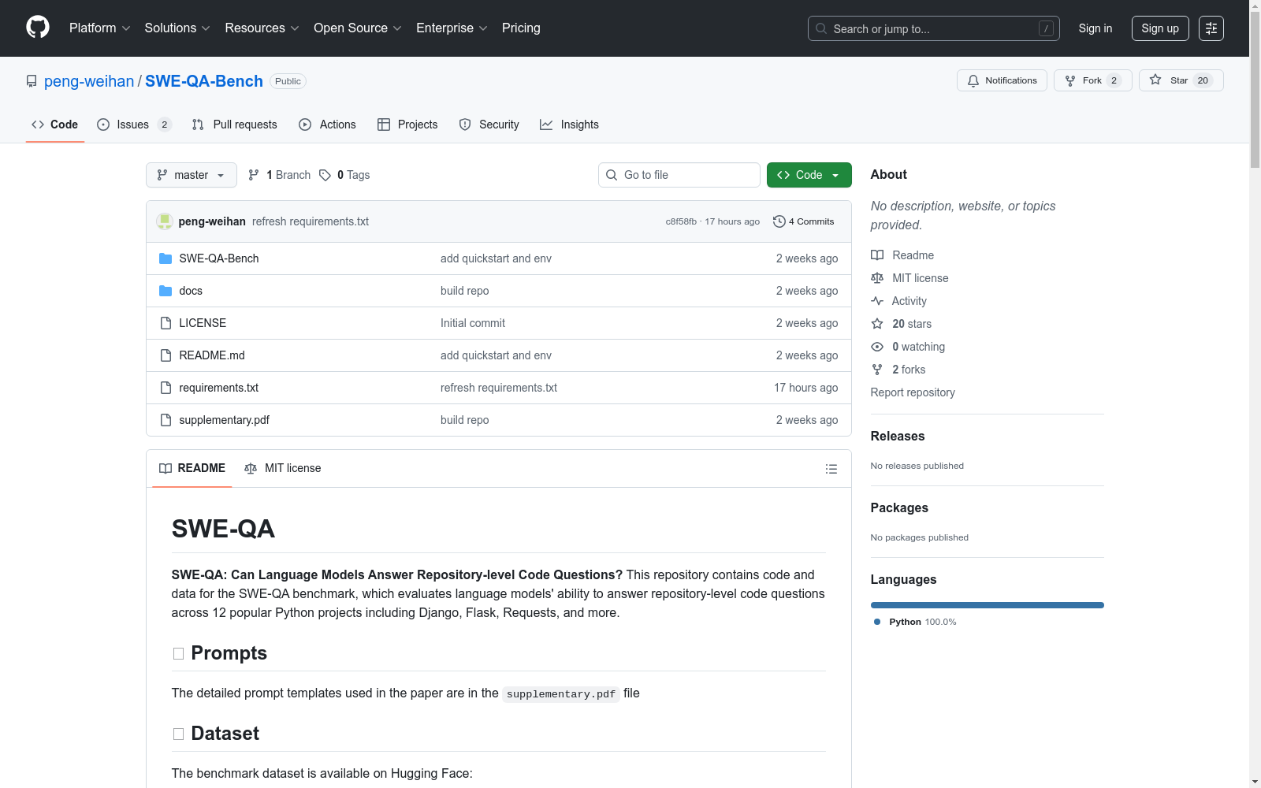Open the Releases heading link
1261x788 pixels.
pos(898,436)
